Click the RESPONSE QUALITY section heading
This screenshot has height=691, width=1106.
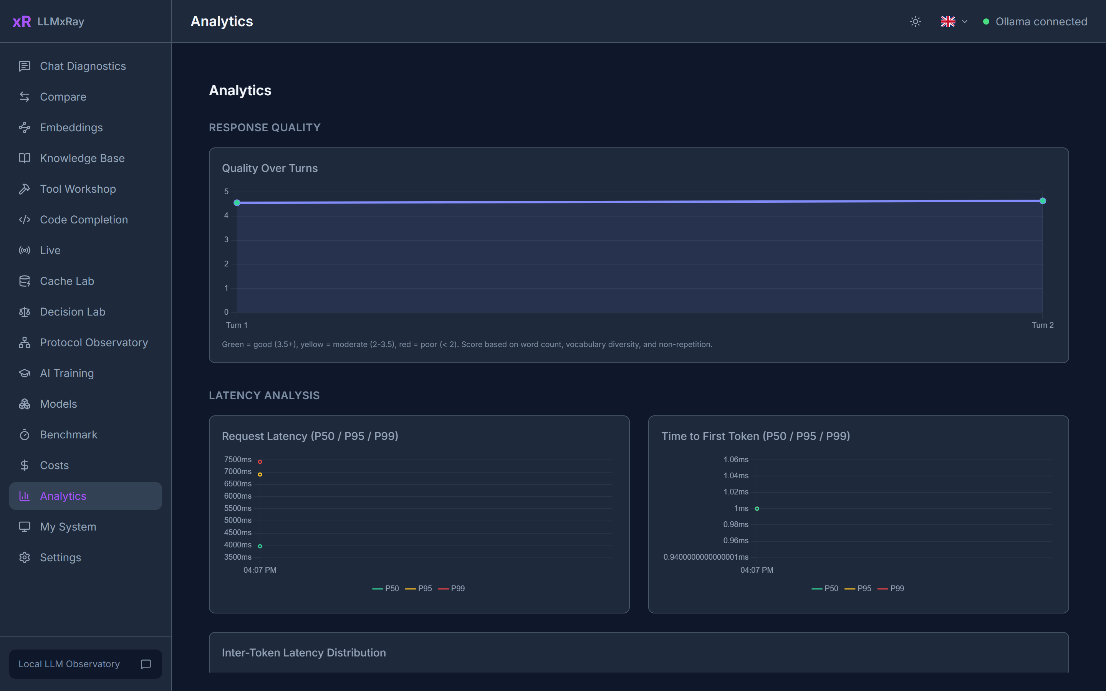click(265, 127)
